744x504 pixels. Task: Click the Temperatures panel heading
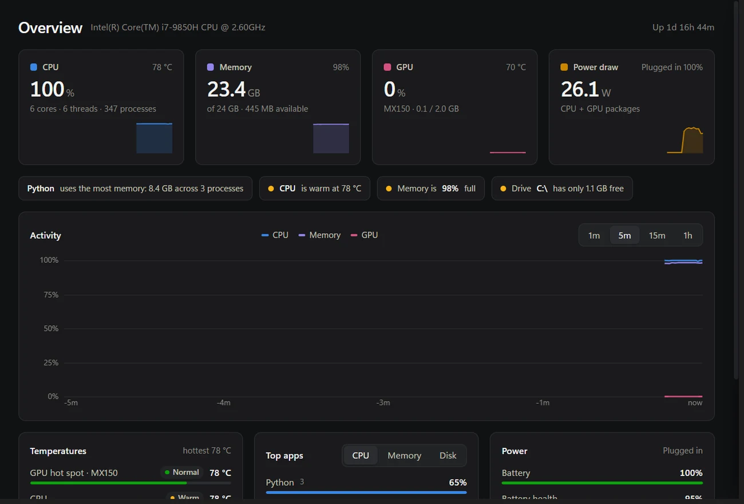click(x=58, y=451)
